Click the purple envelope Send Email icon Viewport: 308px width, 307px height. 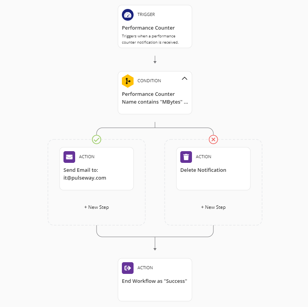click(69, 157)
